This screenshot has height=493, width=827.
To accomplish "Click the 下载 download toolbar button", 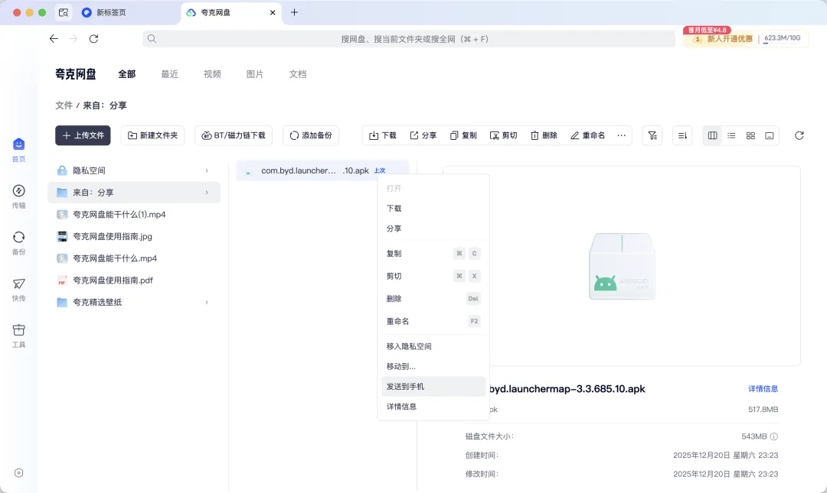I will coord(382,135).
